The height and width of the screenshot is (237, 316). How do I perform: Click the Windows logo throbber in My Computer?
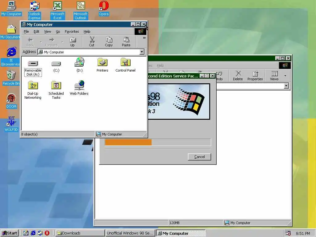point(140,31)
